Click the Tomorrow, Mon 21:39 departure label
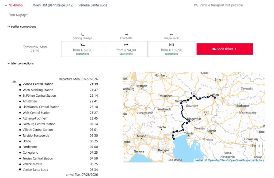This screenshot has height=178, width=274. (x=35, y=49)
